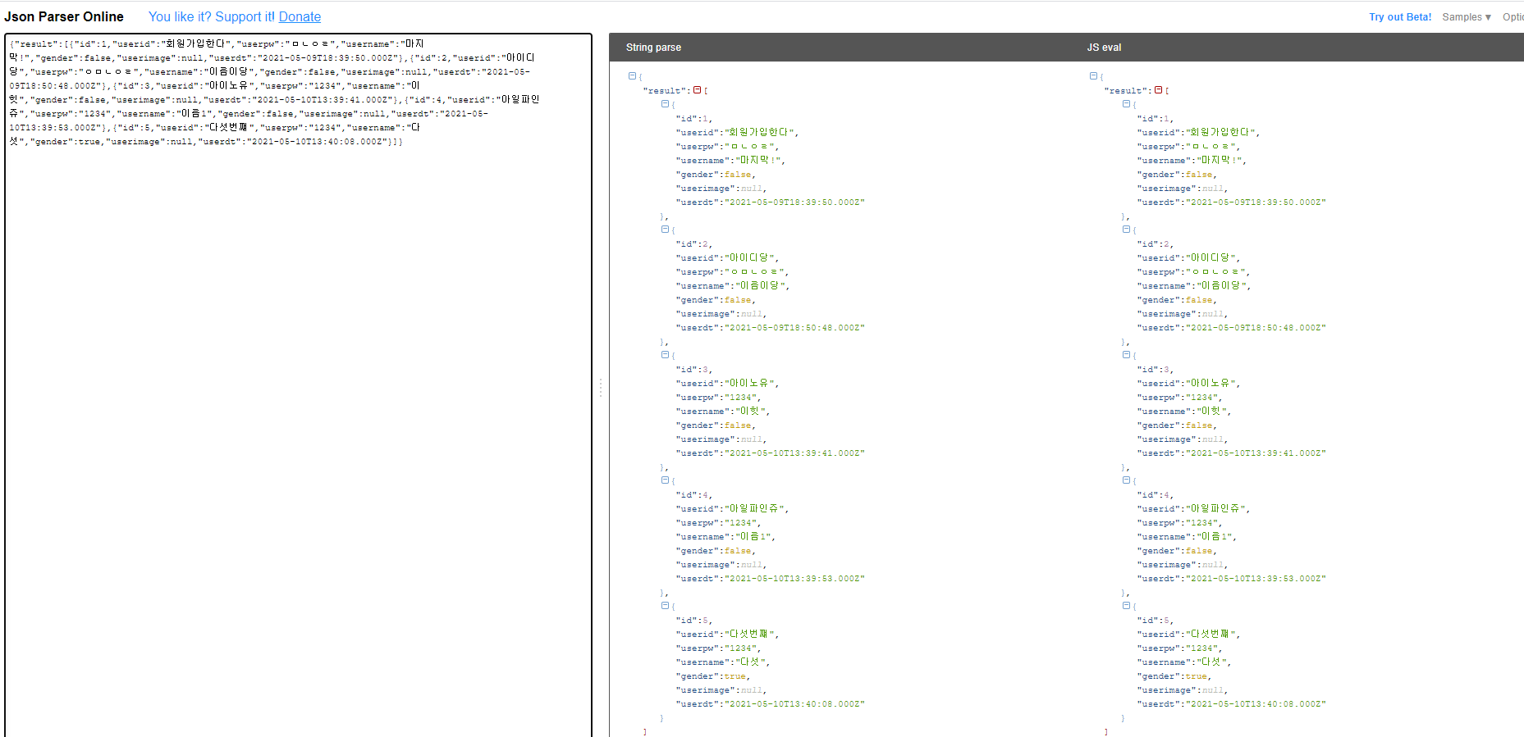The width and height of the screenshot is (1524, 737).
Task: Collapse the id 5 object in JS eval
Action: point(1126,606)
